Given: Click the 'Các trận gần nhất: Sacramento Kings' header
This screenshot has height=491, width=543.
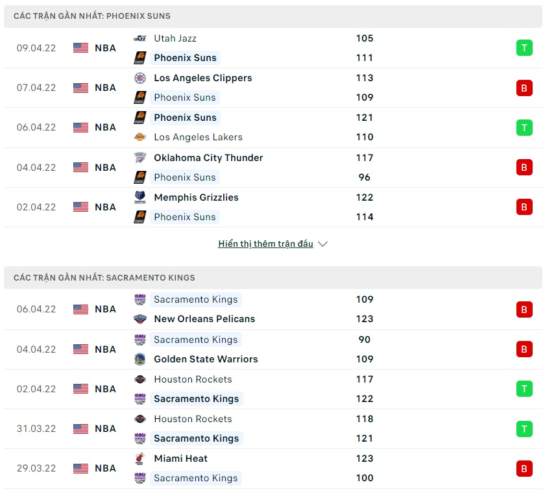Looking at the screenshot, I should point(104,277).
